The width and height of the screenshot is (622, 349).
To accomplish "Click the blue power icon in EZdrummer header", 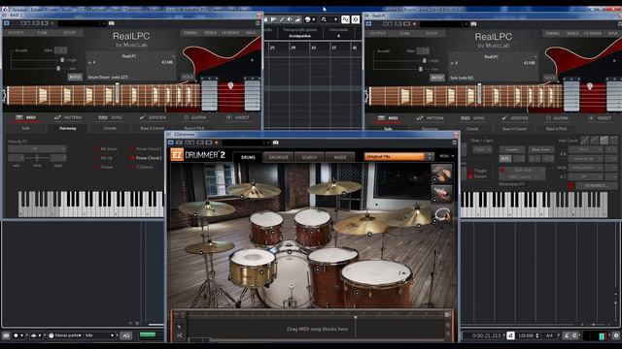I will click(171, 143).
